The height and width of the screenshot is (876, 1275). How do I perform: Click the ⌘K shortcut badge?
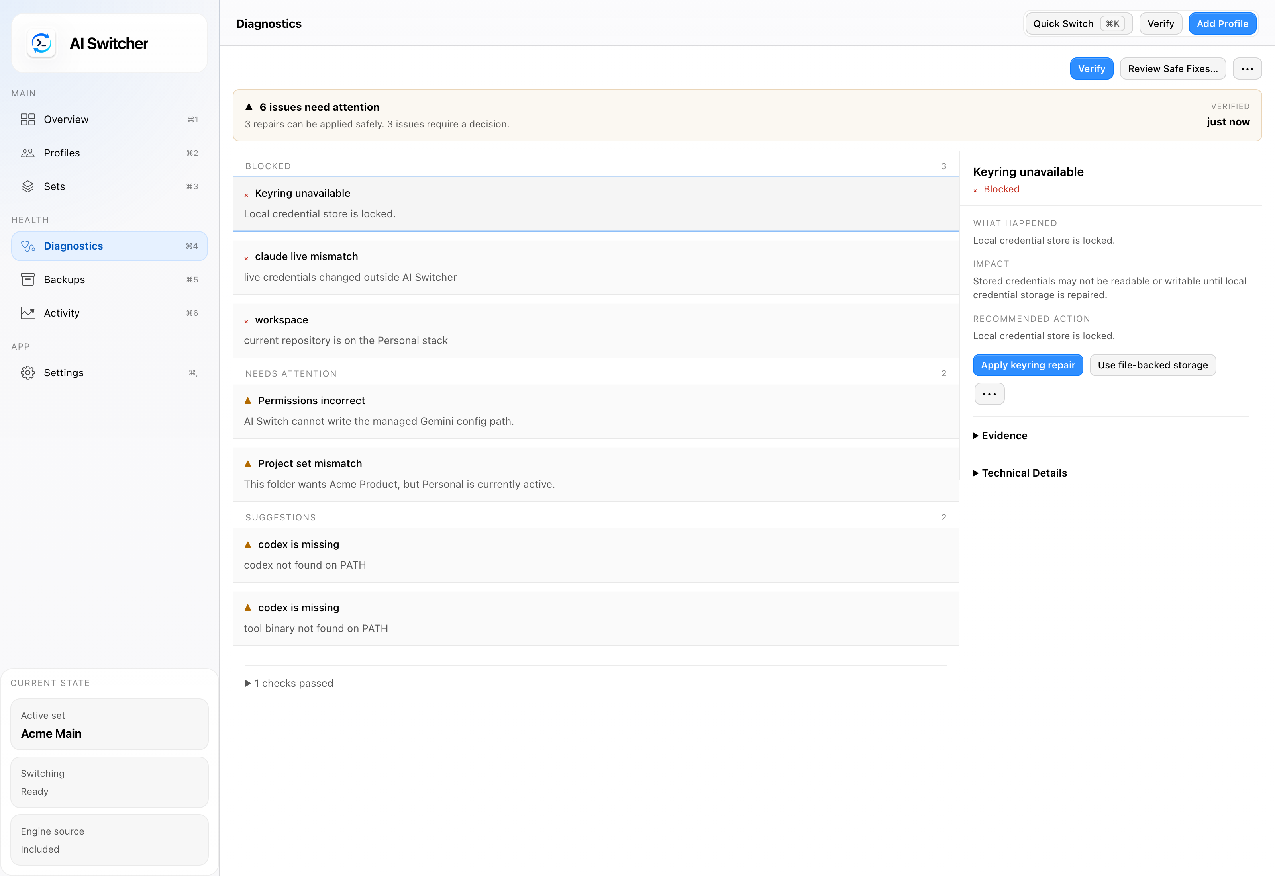click(1112, 23)
